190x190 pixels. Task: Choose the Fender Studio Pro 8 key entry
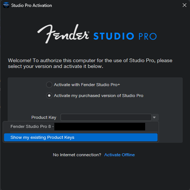[81, 126]
